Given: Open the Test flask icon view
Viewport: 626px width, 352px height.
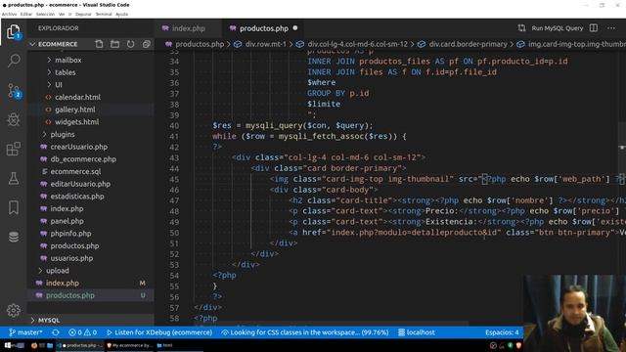Looking at the screenshot, I should click(14, 178).
